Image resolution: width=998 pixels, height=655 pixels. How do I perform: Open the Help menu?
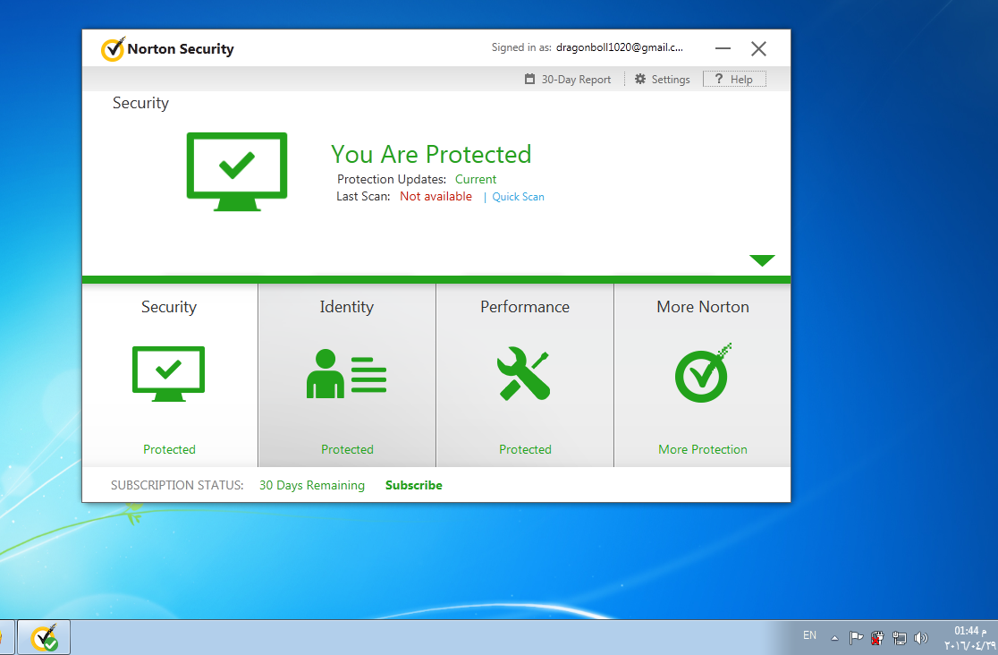pyautogui.click(x=734, y=79)
